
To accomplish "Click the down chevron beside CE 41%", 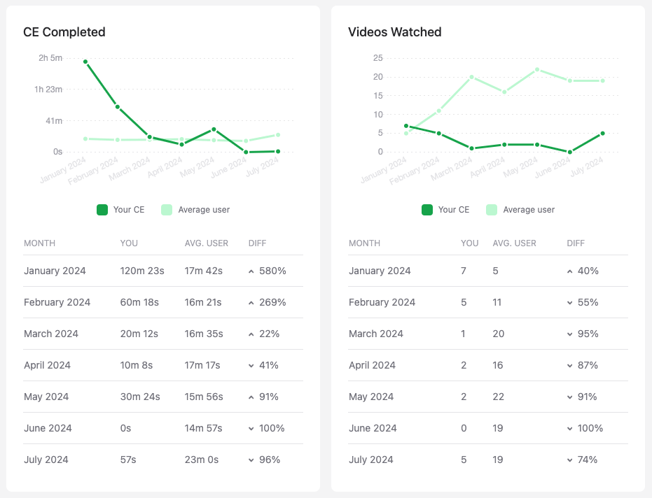I will (251, 366).
